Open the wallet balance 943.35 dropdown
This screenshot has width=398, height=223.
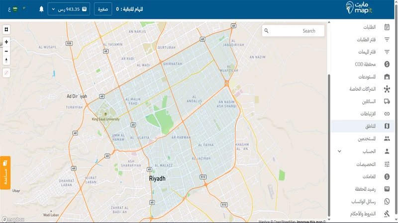point(69,9)
